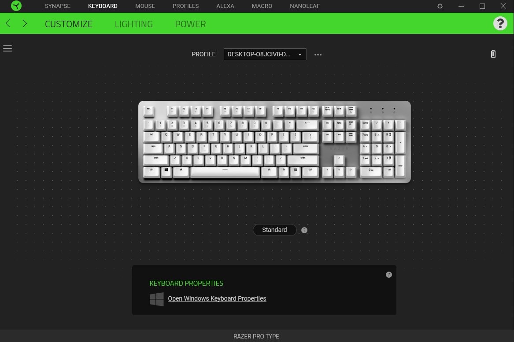The image size is (514, 342).
Task: Check the battery status icon
Action: (x=493, y=54)
